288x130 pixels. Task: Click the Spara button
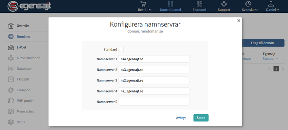tap(201, 118)
